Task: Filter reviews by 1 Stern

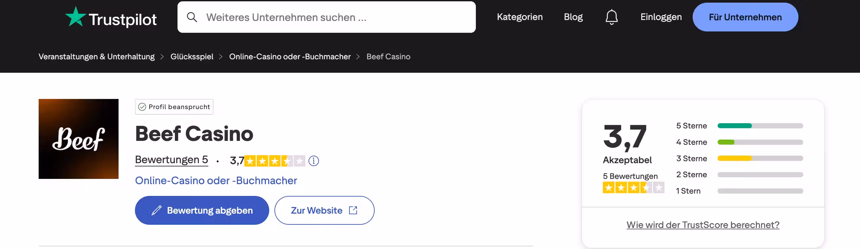Action: pos(739,191)
